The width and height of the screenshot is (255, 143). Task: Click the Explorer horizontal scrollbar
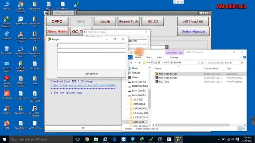click(x=192, y=125)
